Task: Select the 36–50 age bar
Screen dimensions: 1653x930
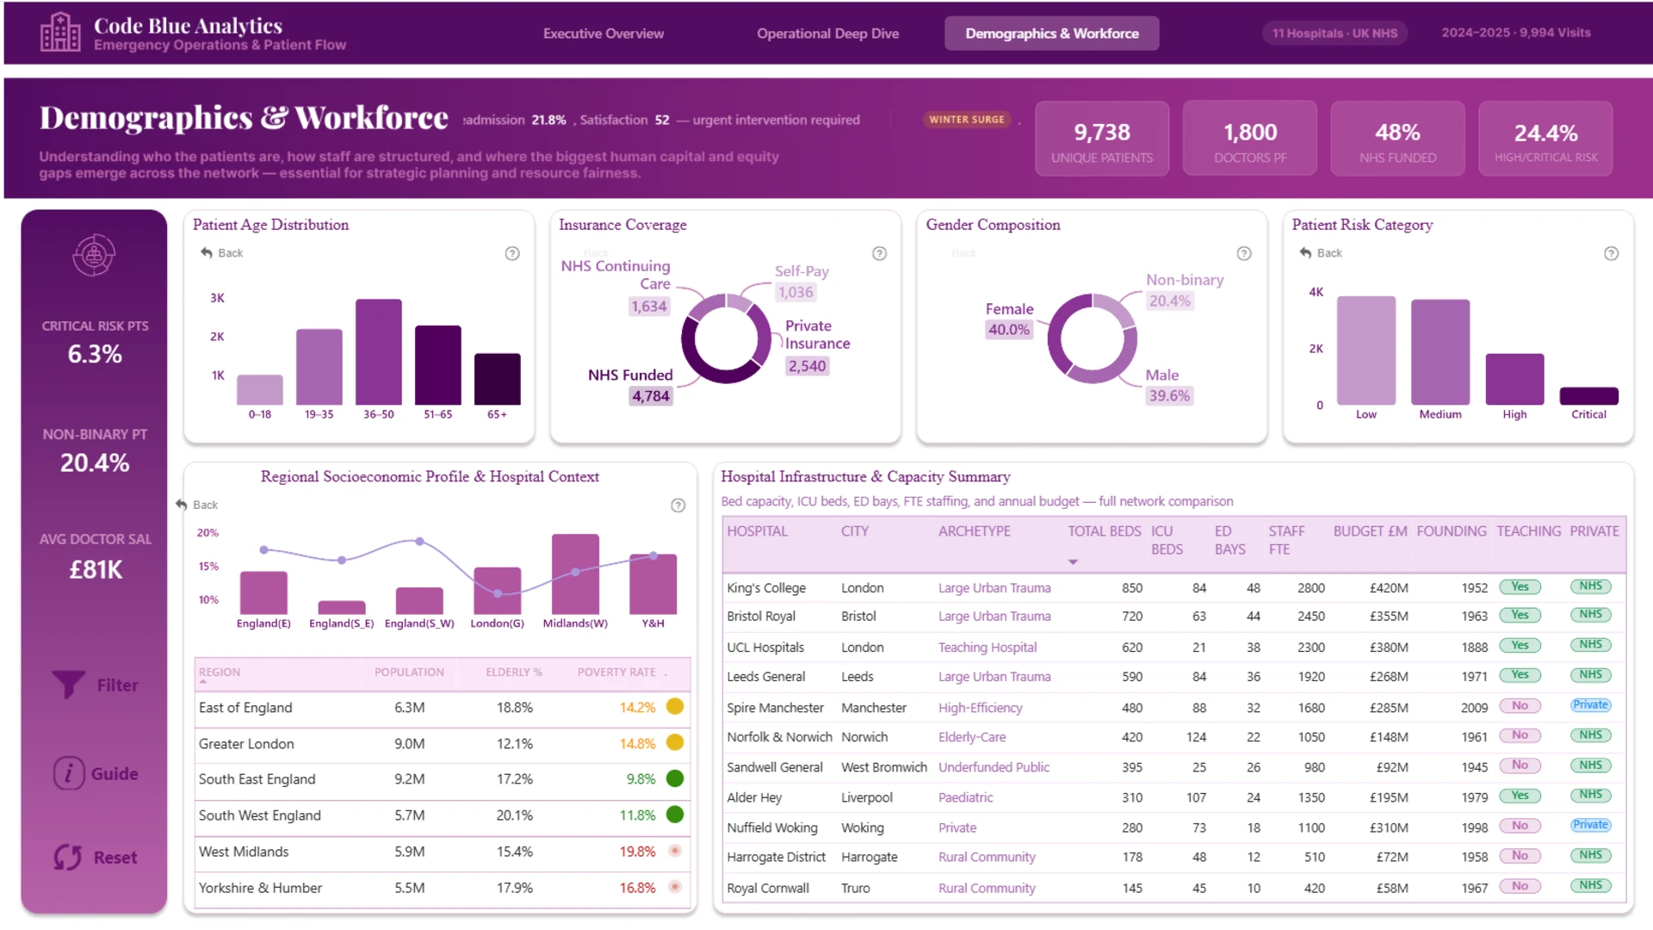Action: pyautogui.click(x=379, y=351)
